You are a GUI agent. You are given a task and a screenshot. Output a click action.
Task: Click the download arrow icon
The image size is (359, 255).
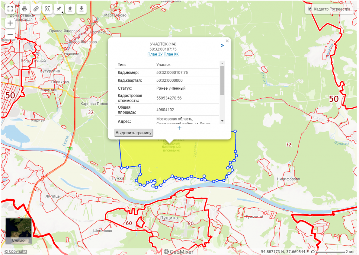point(81,9)
